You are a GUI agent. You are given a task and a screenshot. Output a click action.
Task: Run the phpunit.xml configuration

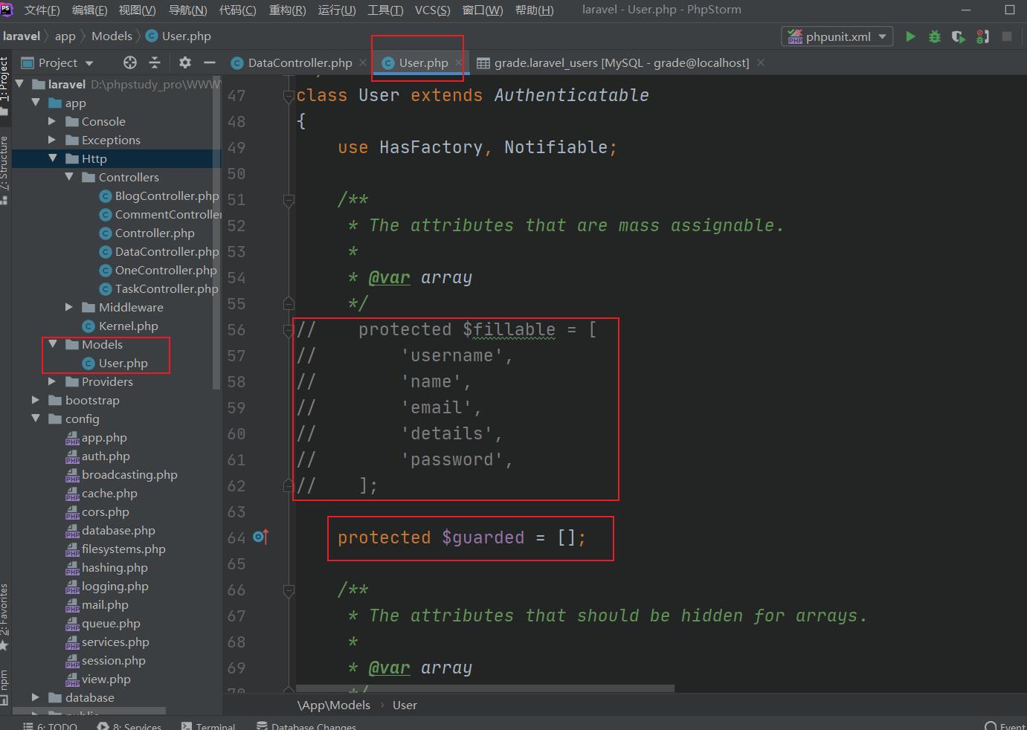pos(910,36)
